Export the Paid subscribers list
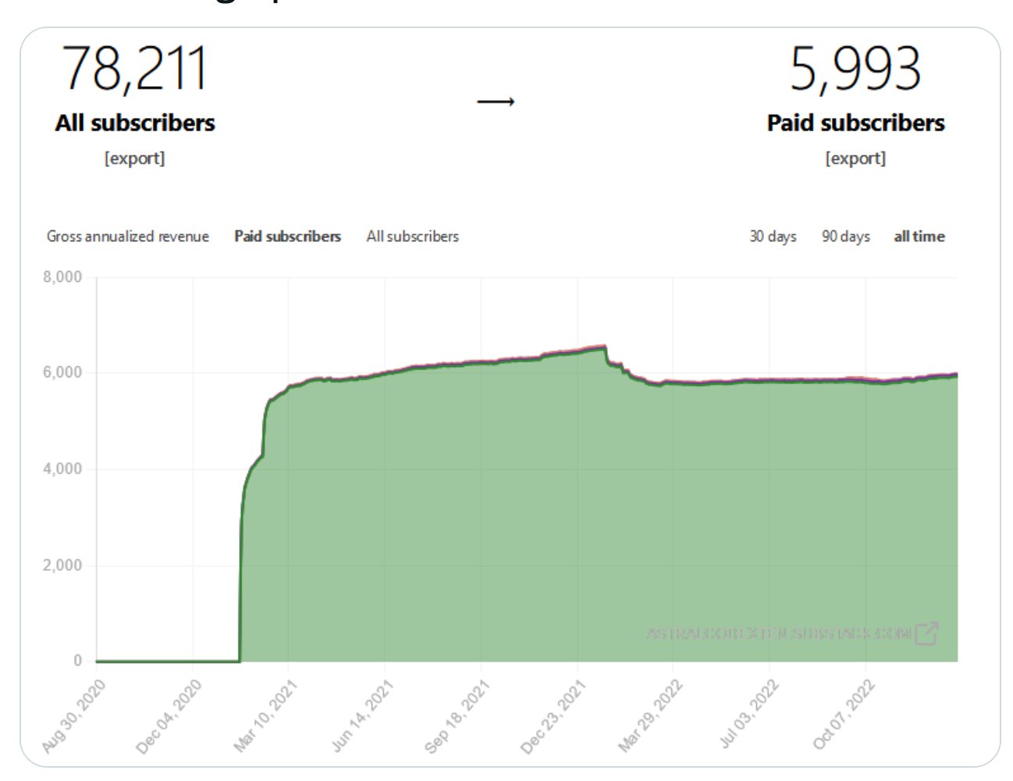 (856, 159)
